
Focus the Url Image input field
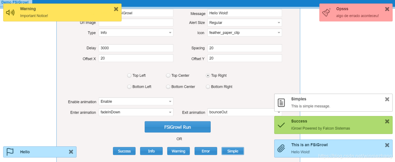(136, 22)
